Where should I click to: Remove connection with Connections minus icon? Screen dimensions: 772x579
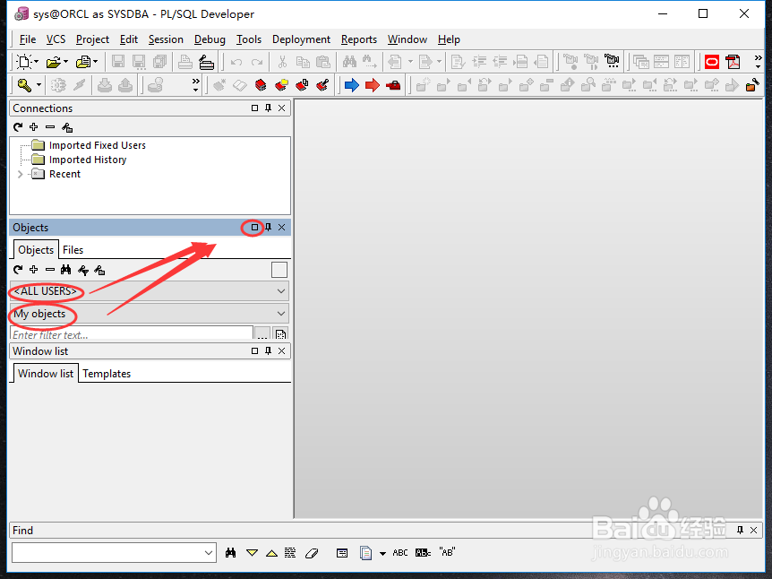click(x=50, y=127)
